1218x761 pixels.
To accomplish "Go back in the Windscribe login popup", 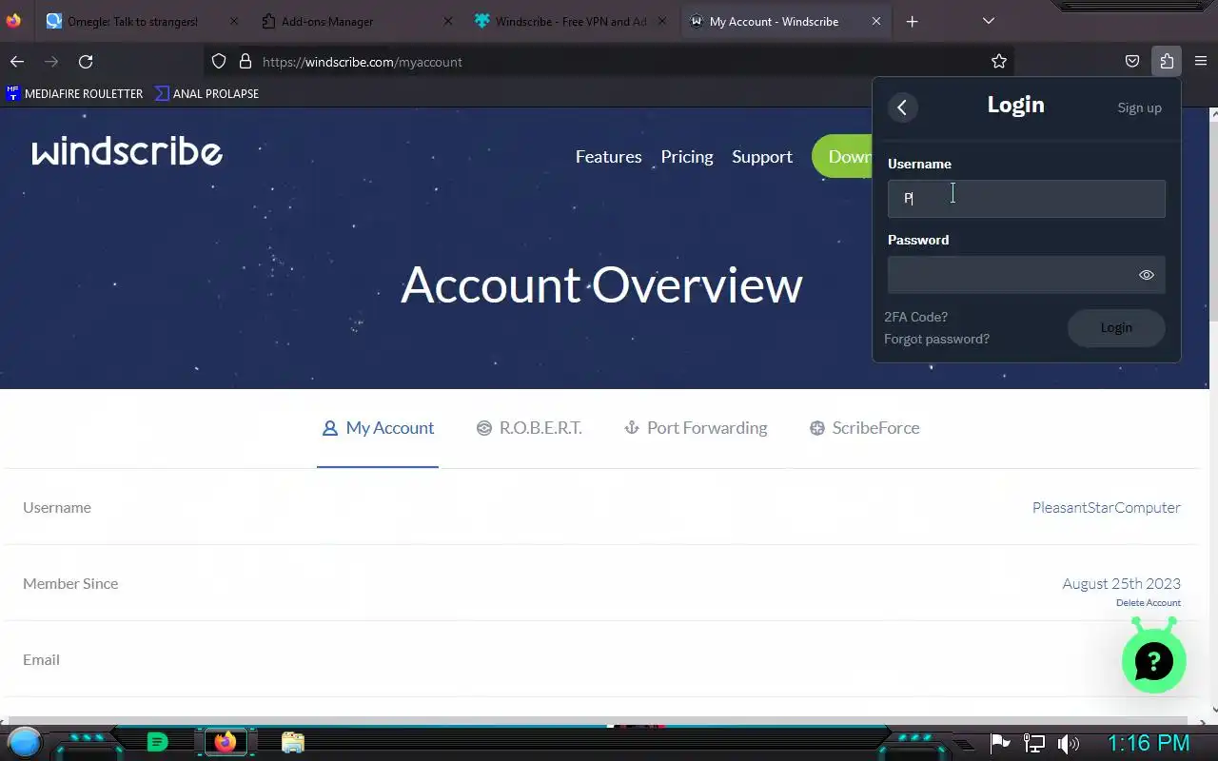I will [x=902, y=107].
